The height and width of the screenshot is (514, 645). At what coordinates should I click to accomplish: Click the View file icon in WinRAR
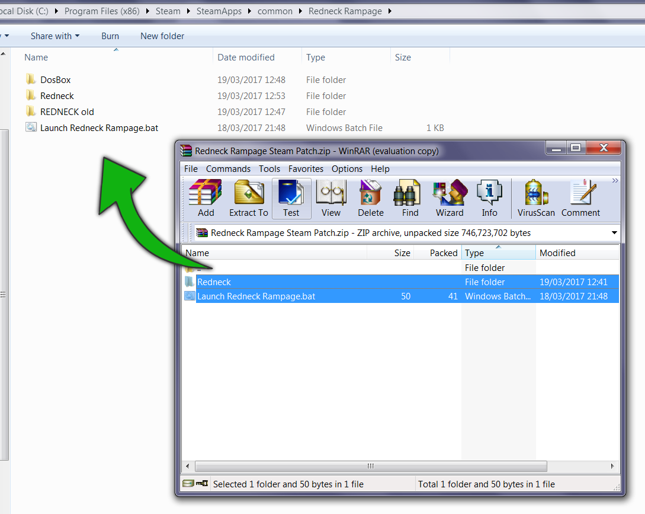click(331, 198)
